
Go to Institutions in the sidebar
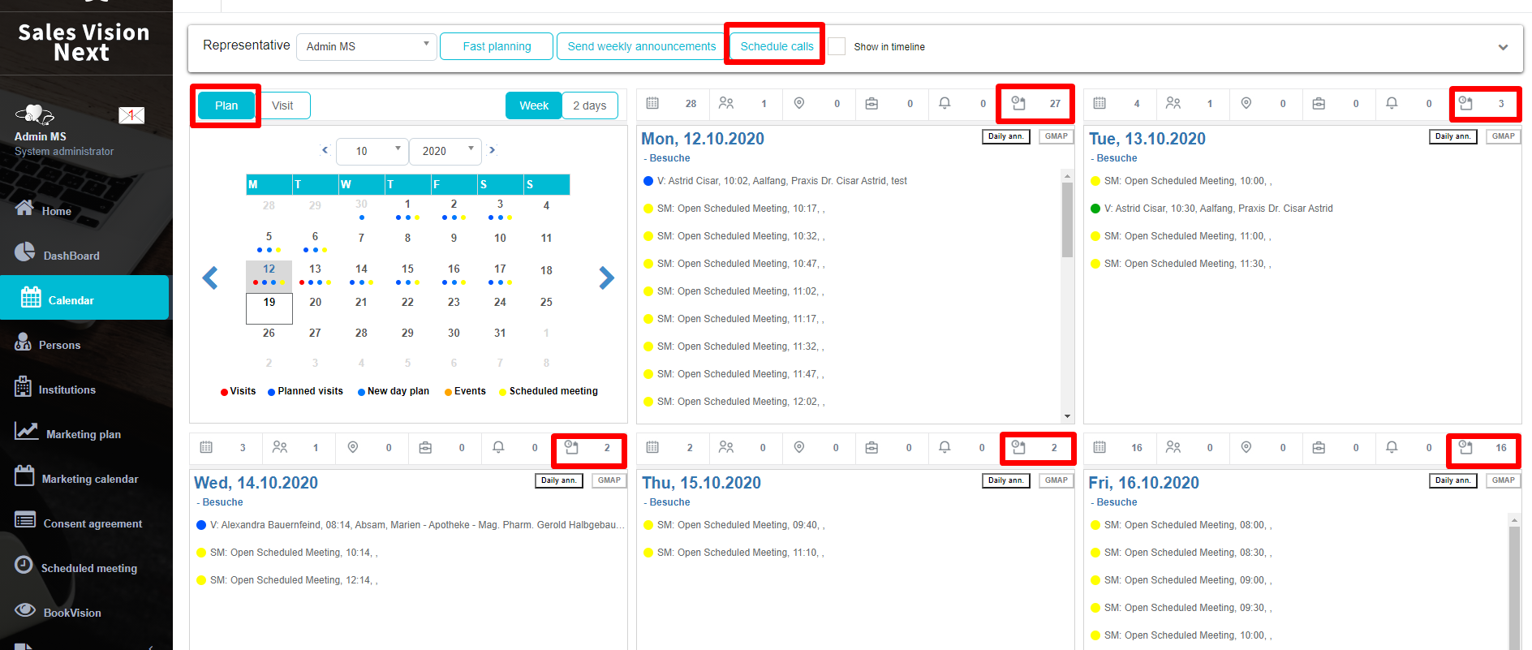67,390
